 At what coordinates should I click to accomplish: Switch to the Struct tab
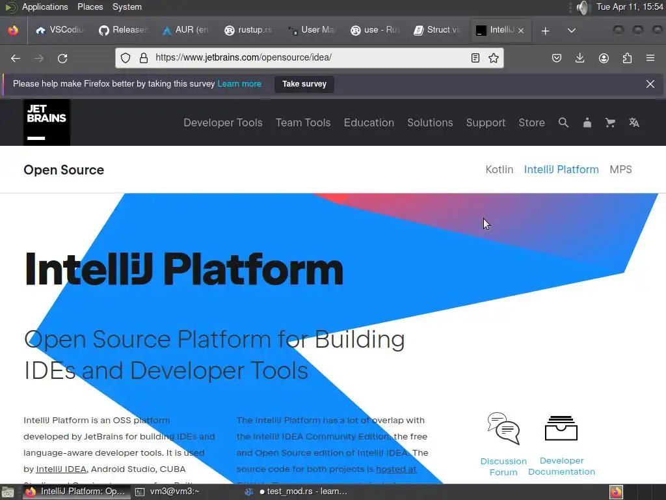(x=437, y=30)
